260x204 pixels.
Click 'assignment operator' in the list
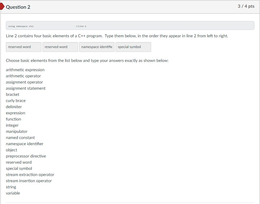coord(24,82)
